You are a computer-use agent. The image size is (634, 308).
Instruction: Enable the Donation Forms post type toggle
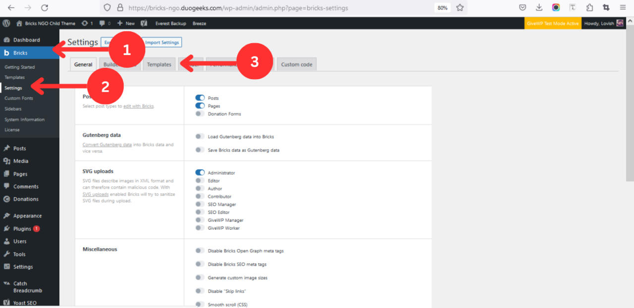[x=200, y=114]
